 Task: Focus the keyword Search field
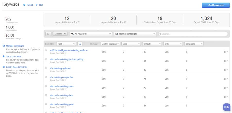(x=193, y=34)
